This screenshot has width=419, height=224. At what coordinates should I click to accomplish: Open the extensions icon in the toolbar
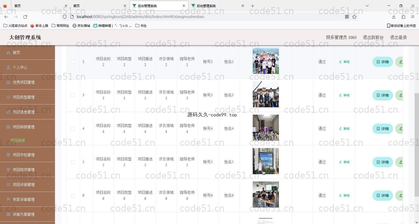click(403, 17)
